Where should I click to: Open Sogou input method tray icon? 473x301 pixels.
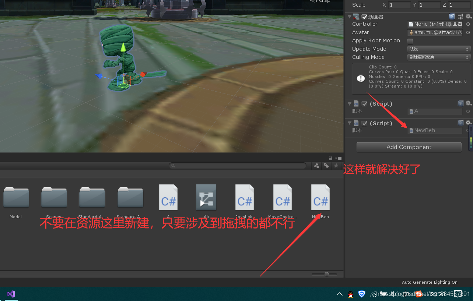tap(418, 294)
